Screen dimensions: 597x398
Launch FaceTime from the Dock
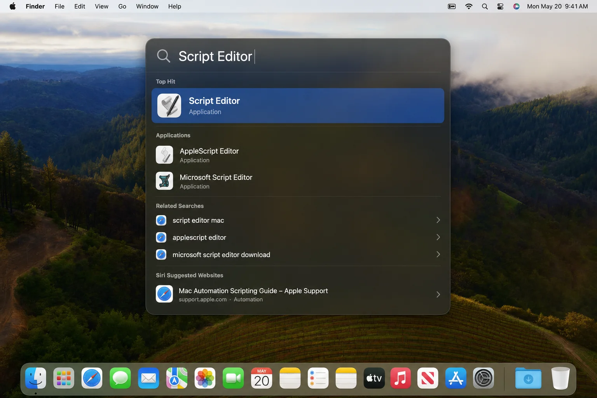click(233, 378)
